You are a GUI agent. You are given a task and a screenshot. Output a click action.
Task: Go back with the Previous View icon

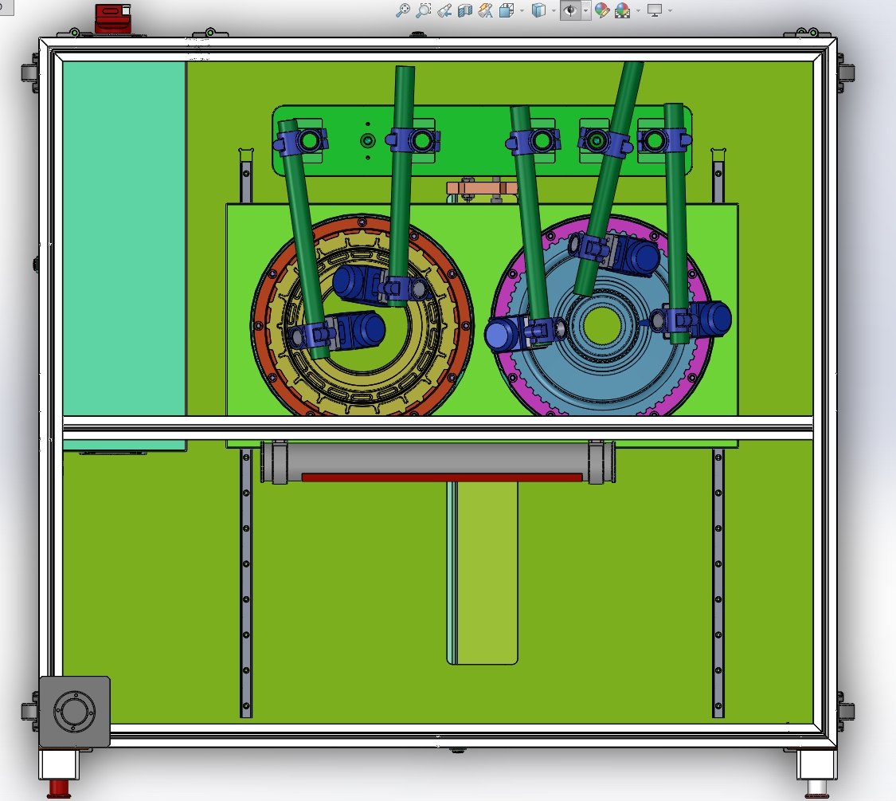tap(444, 10)
